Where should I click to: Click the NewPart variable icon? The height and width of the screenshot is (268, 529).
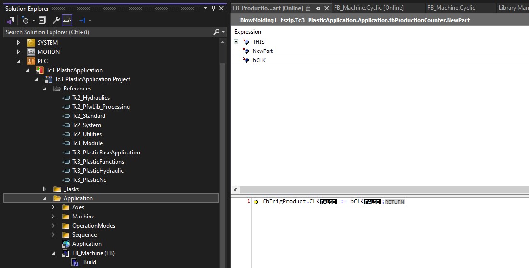tap(245, 51)
